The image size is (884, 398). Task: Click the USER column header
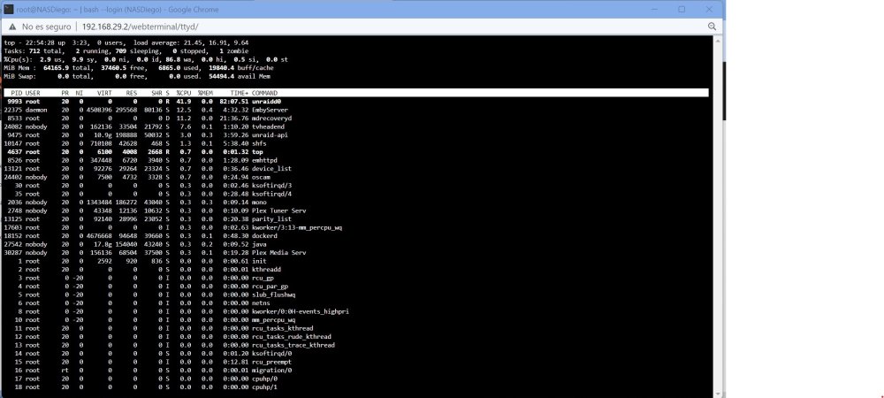[x=33, y=93]
